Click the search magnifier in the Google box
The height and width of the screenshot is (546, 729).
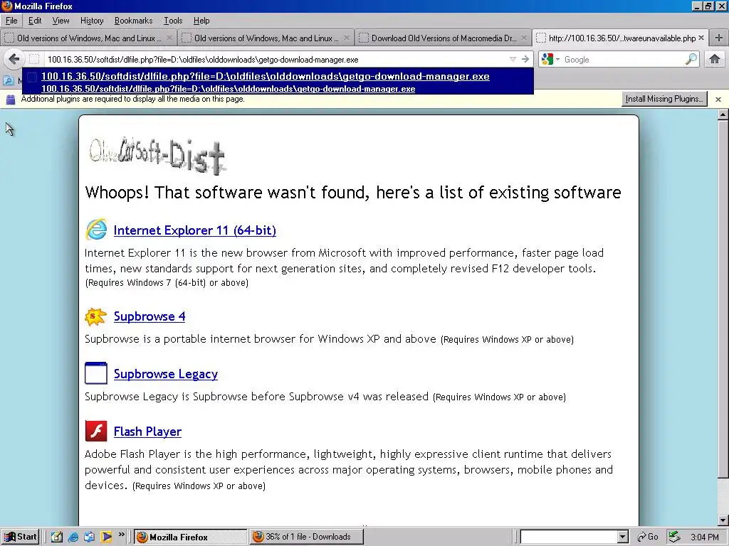(691, 60)
